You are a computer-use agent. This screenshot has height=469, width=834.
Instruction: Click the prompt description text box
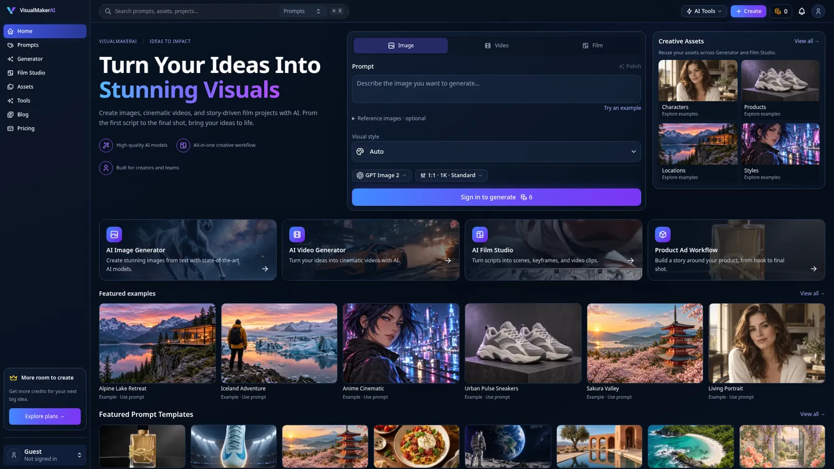click(496, 89)
